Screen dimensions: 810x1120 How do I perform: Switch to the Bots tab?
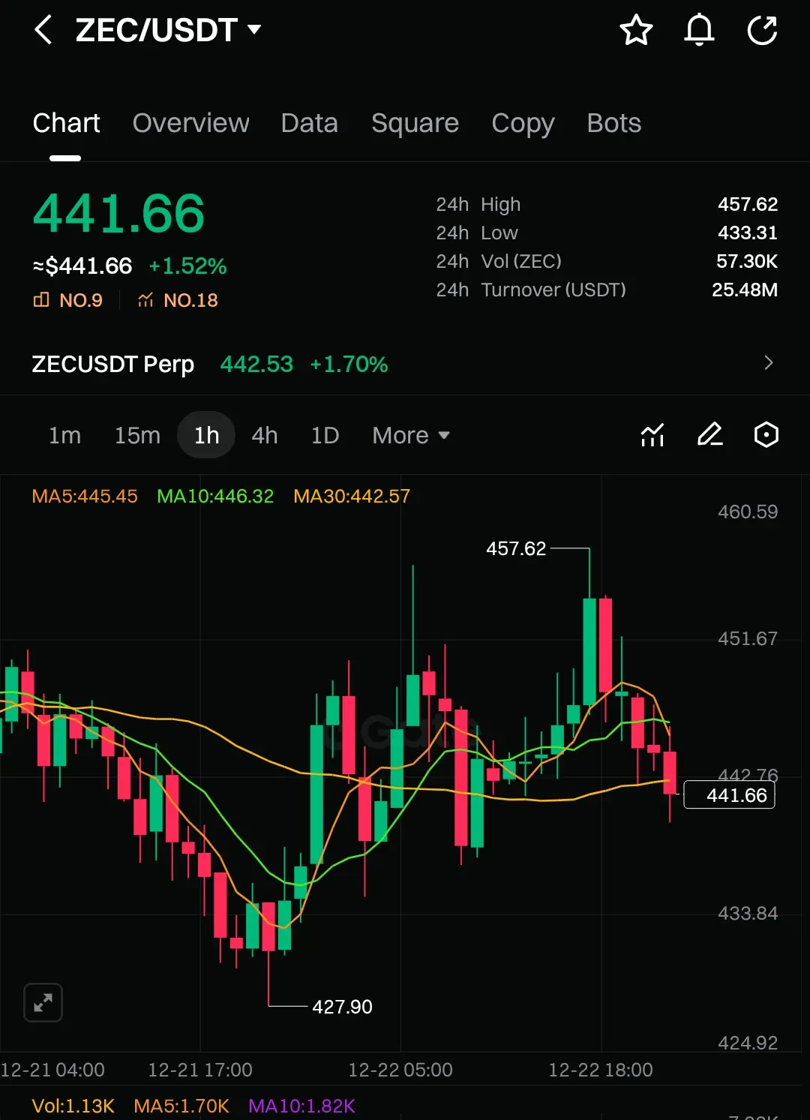(x=614, y=123)
